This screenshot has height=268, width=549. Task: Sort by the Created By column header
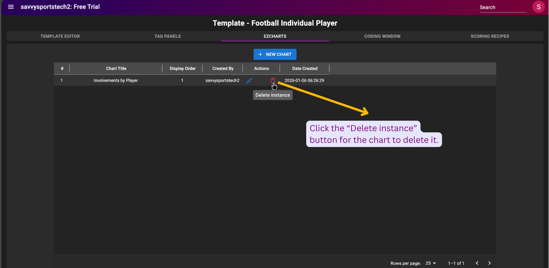coord(223,68)
